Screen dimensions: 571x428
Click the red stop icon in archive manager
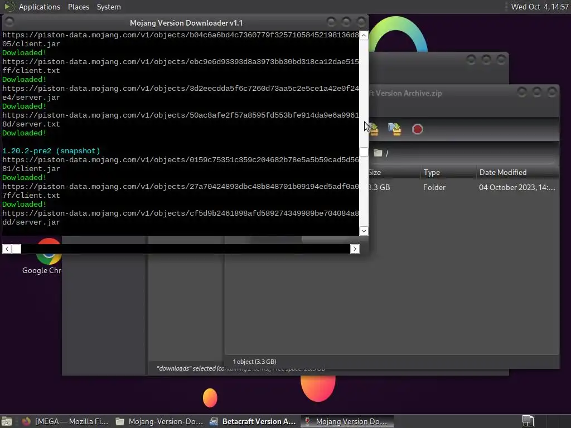pyautogui.click(x=417, y=129)
